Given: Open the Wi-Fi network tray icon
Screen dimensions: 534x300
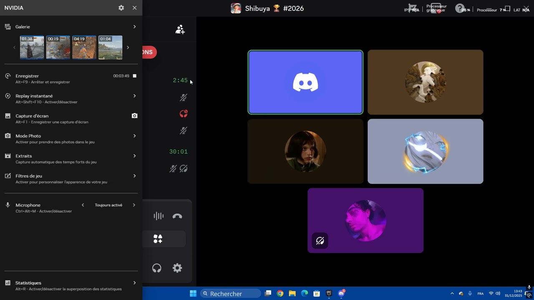Looking at the screenshot, I should tap(491, 293).
